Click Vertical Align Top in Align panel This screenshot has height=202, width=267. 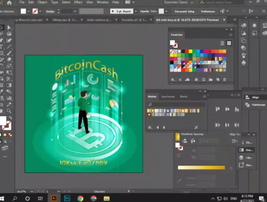[218, 109]
